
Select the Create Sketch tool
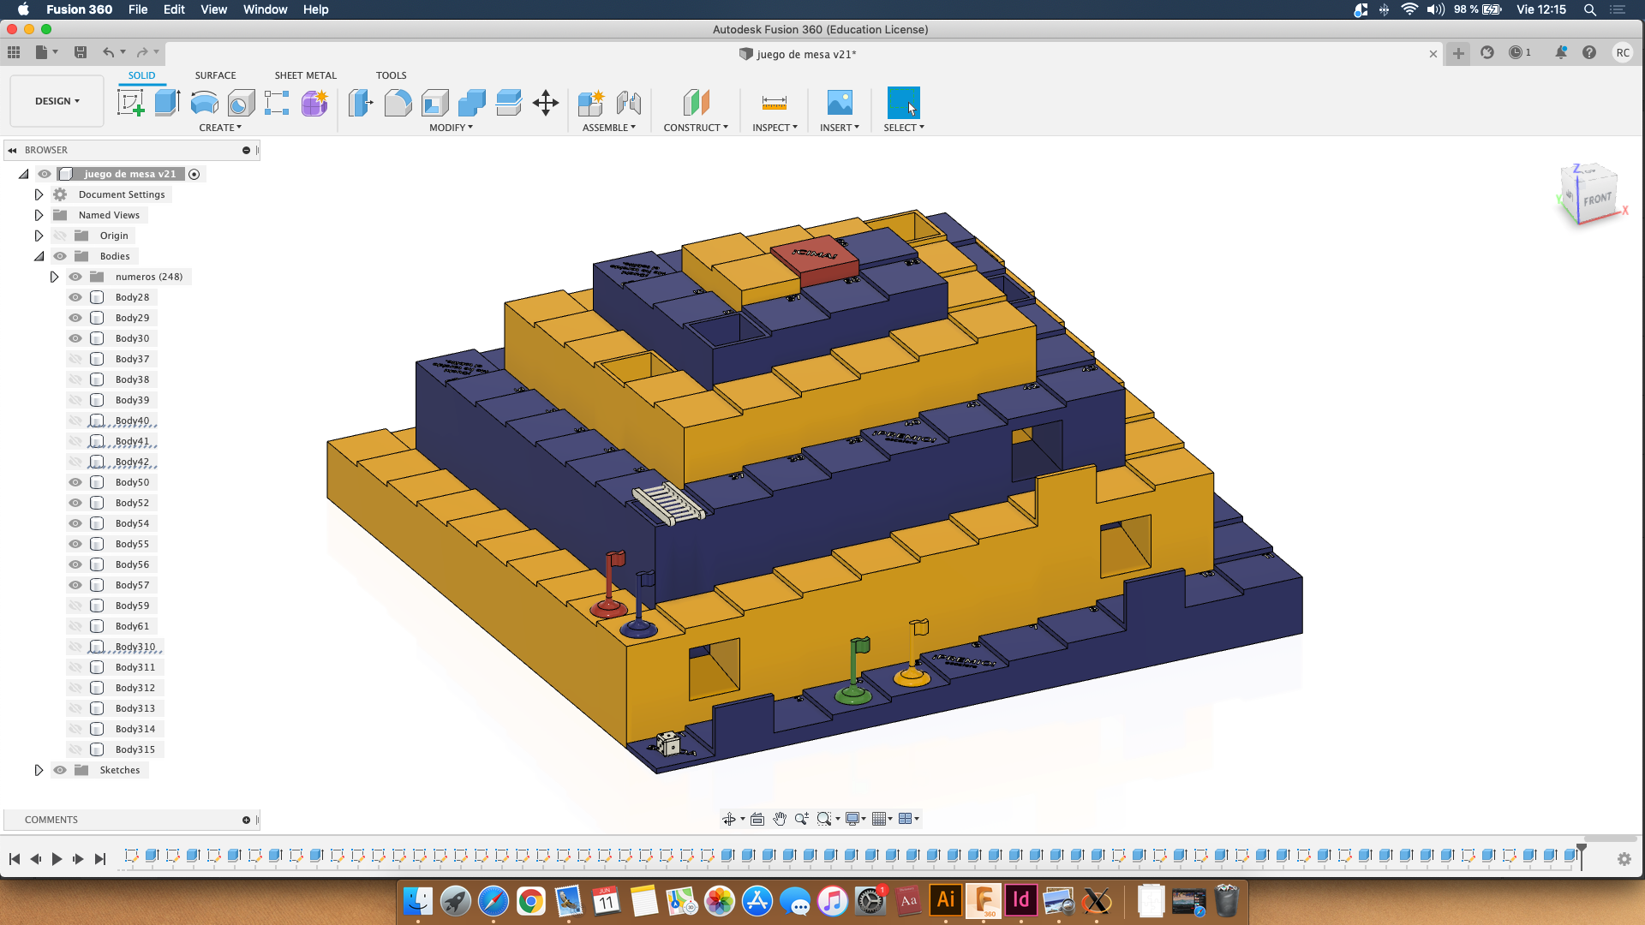[130, 104]
